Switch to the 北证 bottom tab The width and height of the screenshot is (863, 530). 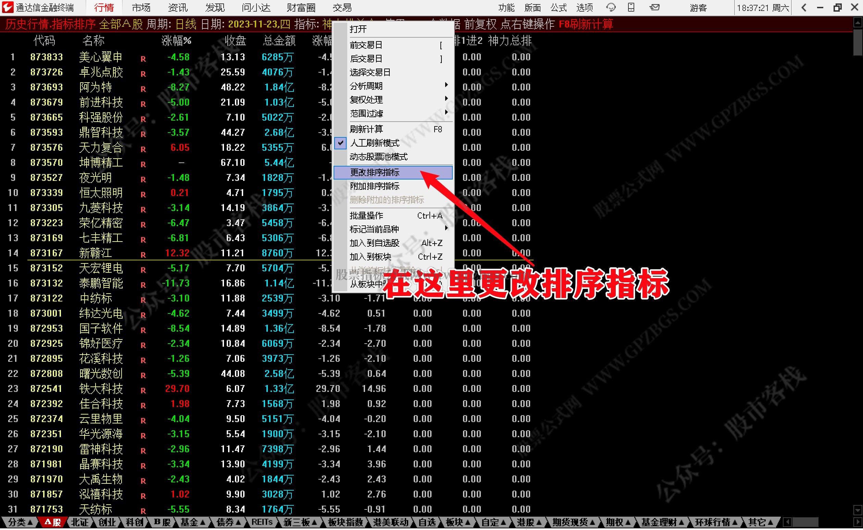tap(79, 523)
